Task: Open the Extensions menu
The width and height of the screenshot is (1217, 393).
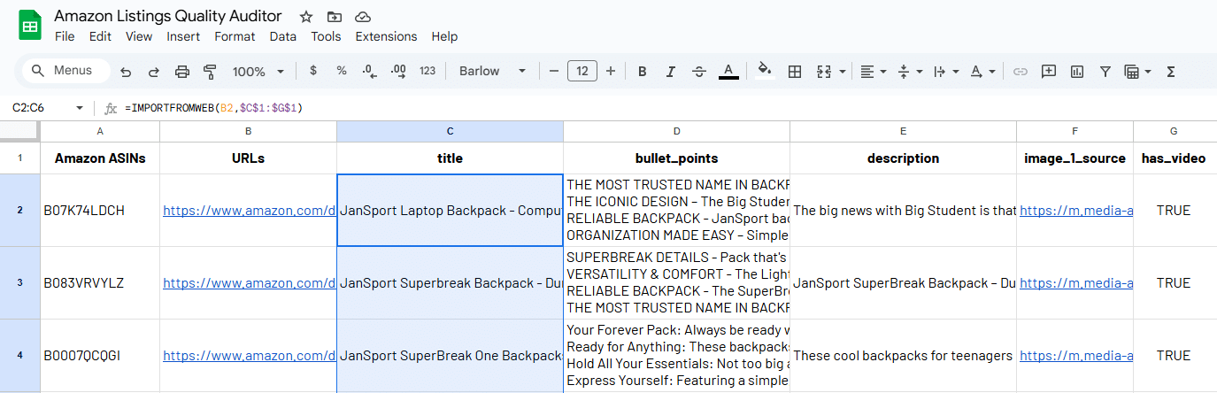Action: 386,36
